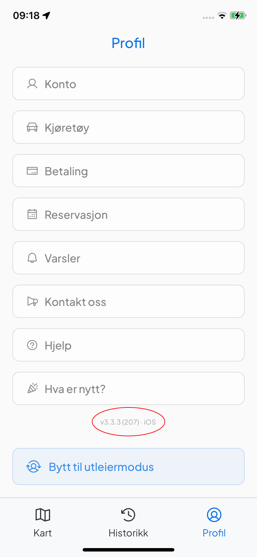
Task: Go to the Betaling section
Action: pyautogui.click(x=128, y=171)
